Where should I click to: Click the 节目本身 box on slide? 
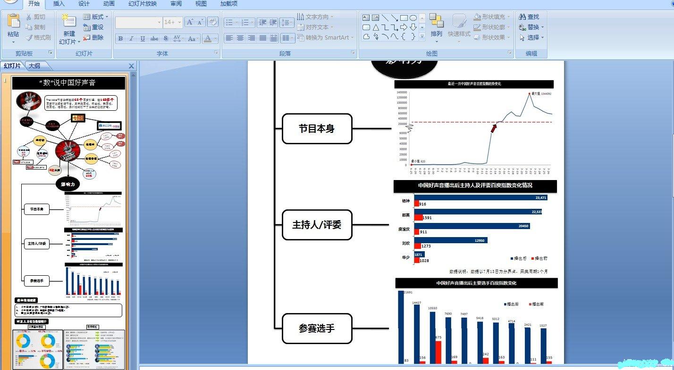point(317,129)
